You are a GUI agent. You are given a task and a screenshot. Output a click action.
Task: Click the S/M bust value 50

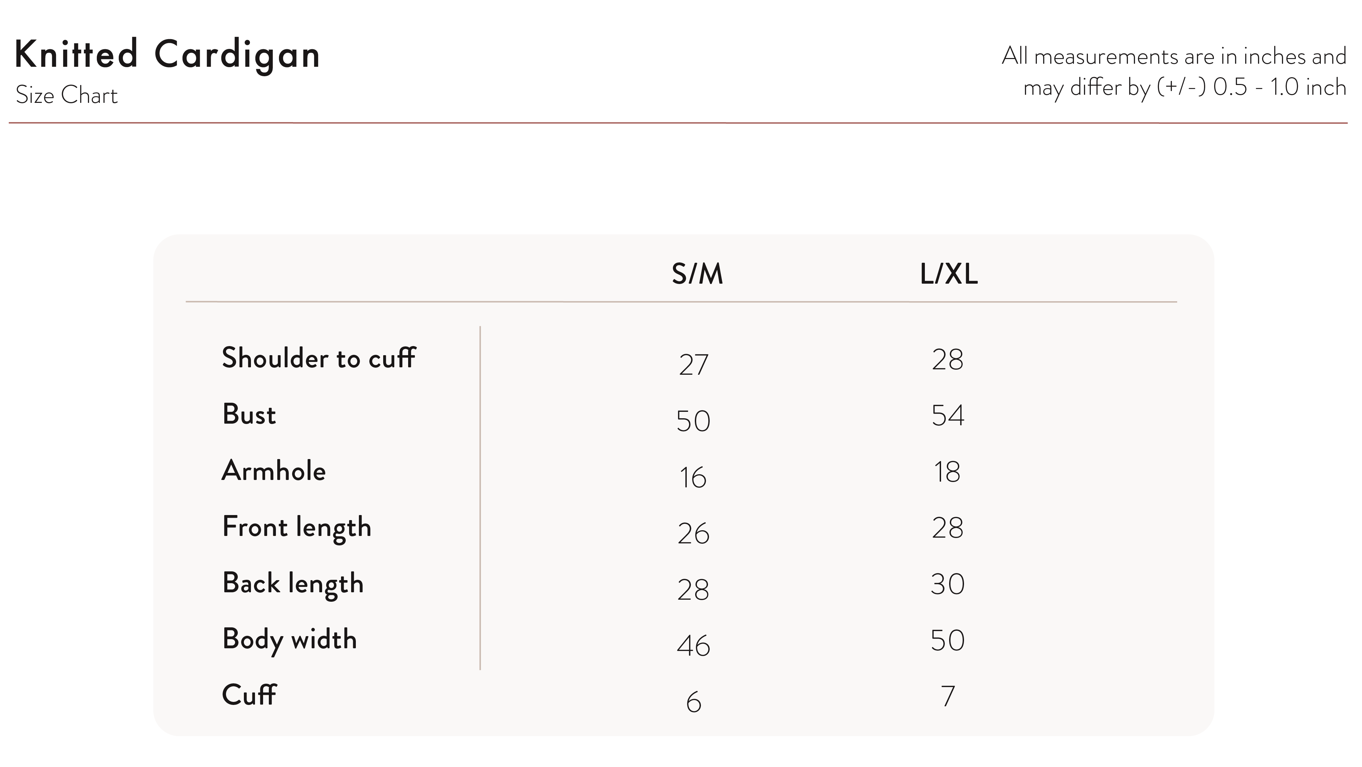point(693,421)
